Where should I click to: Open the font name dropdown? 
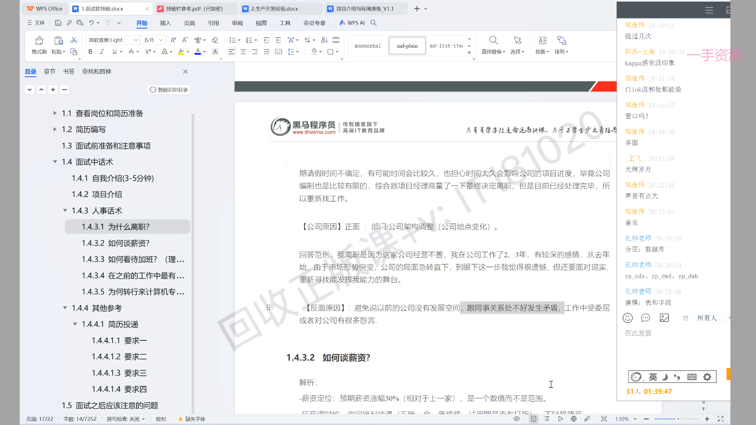(136, 40)
